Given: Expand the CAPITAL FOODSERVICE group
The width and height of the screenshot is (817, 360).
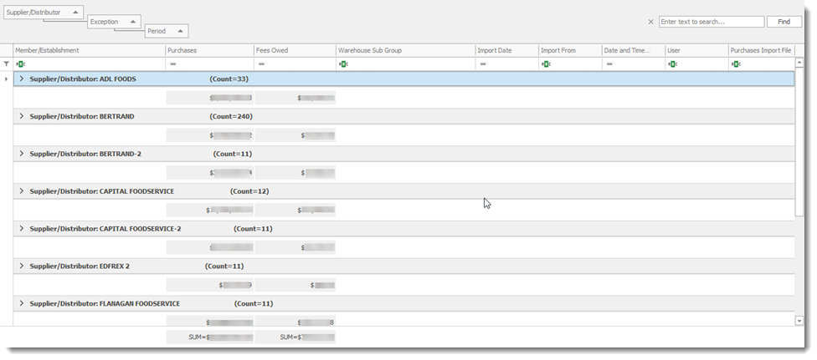Looking at the screenshot, I should point(22,191).
